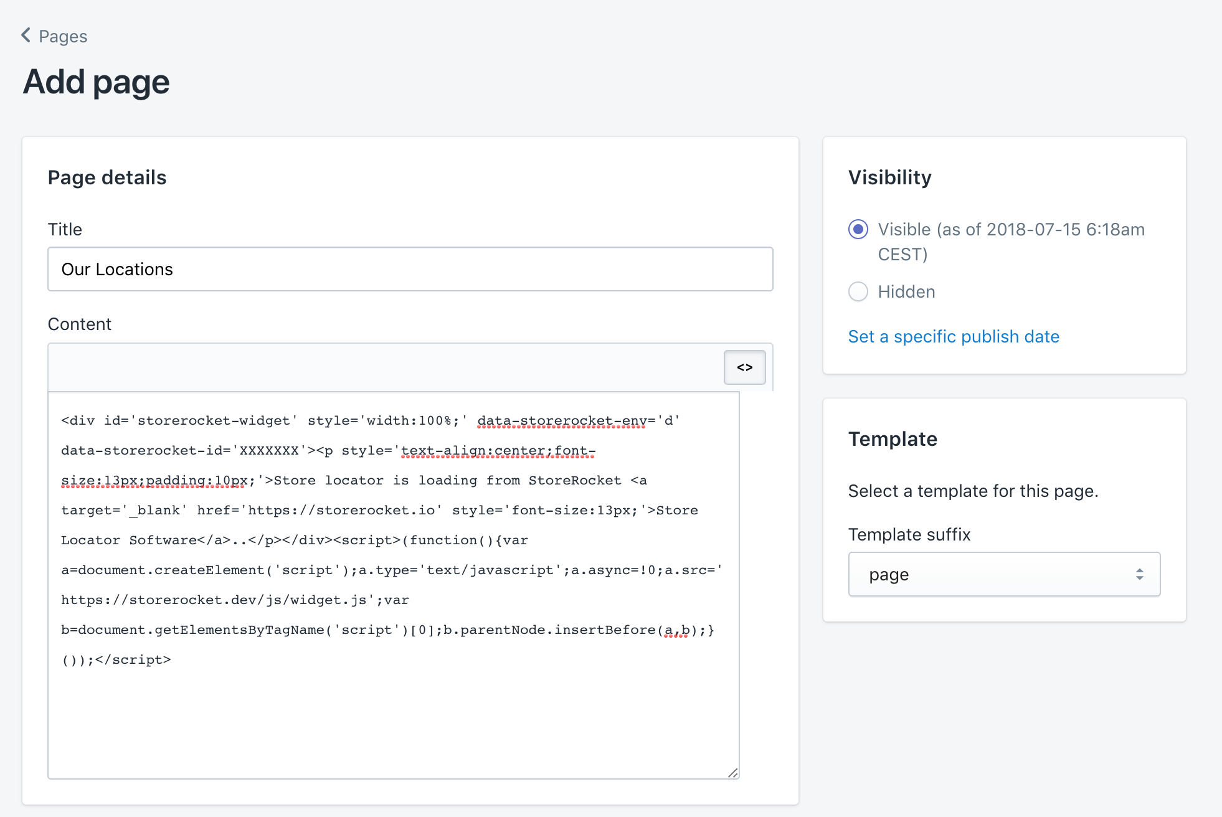Click code text 'https://storerocket.dev/js/widget.js'

214,600
